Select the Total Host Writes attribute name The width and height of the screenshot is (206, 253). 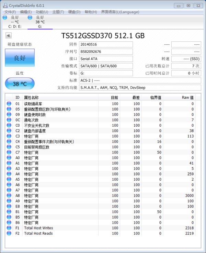[38, 228]
